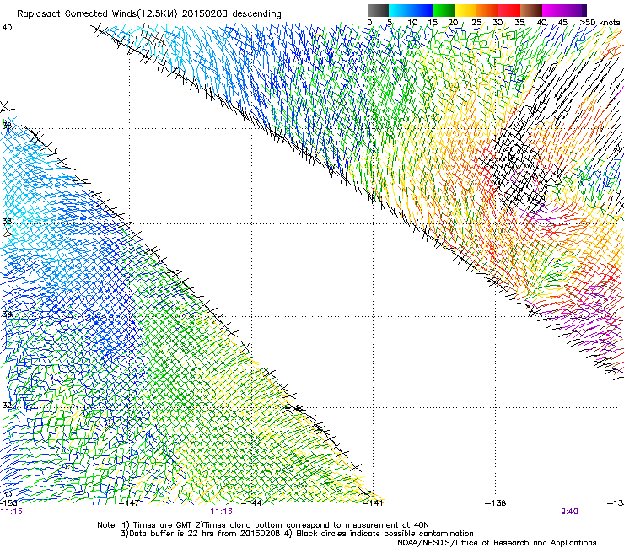Click the gray 0–5 knot legend segment

[x=378, y=10]
